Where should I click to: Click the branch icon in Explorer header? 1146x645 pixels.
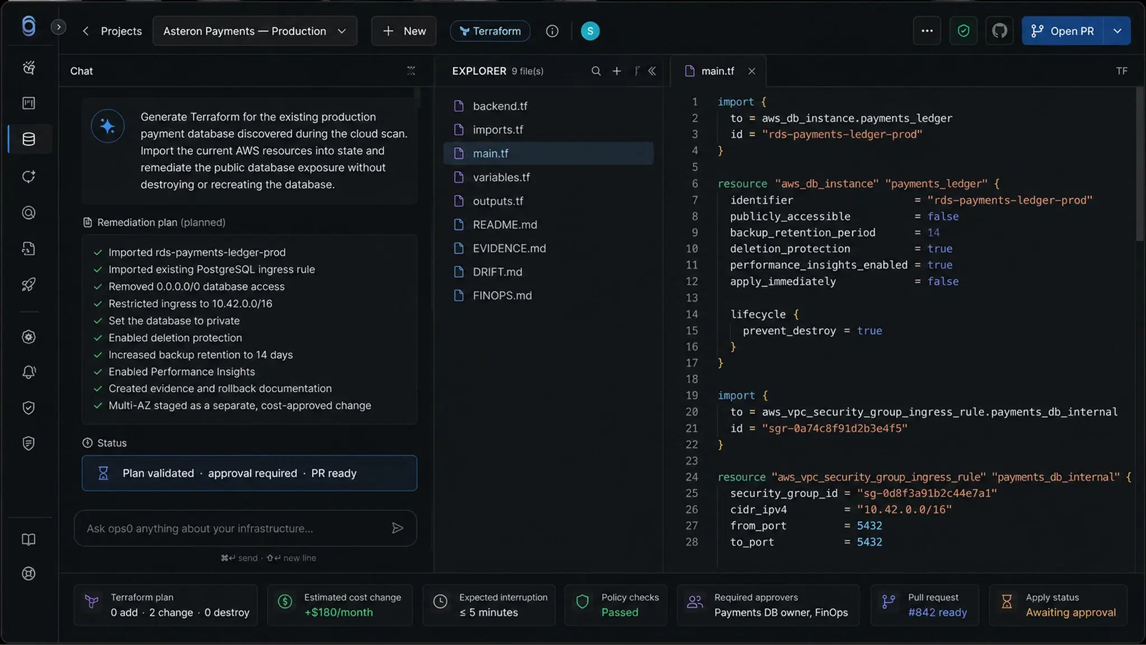tap(637, 70)
